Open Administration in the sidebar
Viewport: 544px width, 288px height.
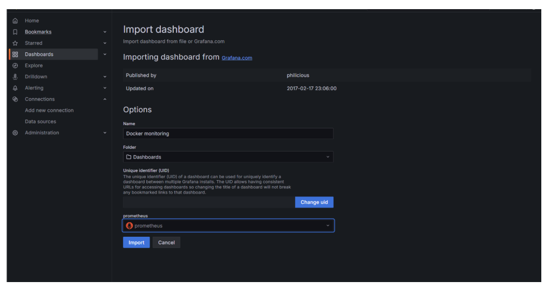point(42,133)
